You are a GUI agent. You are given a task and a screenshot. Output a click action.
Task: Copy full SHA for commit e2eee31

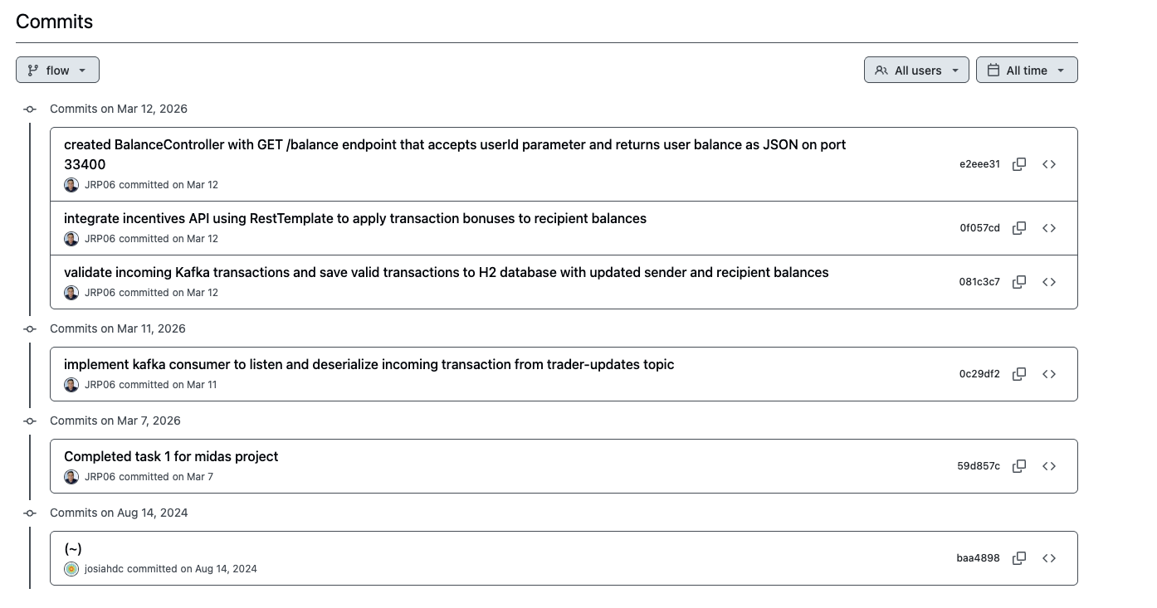1019,164
